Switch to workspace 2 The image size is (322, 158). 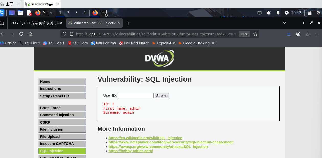click(x=68, y=13)
